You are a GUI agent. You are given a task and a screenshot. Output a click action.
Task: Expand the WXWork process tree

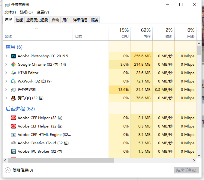6,81
